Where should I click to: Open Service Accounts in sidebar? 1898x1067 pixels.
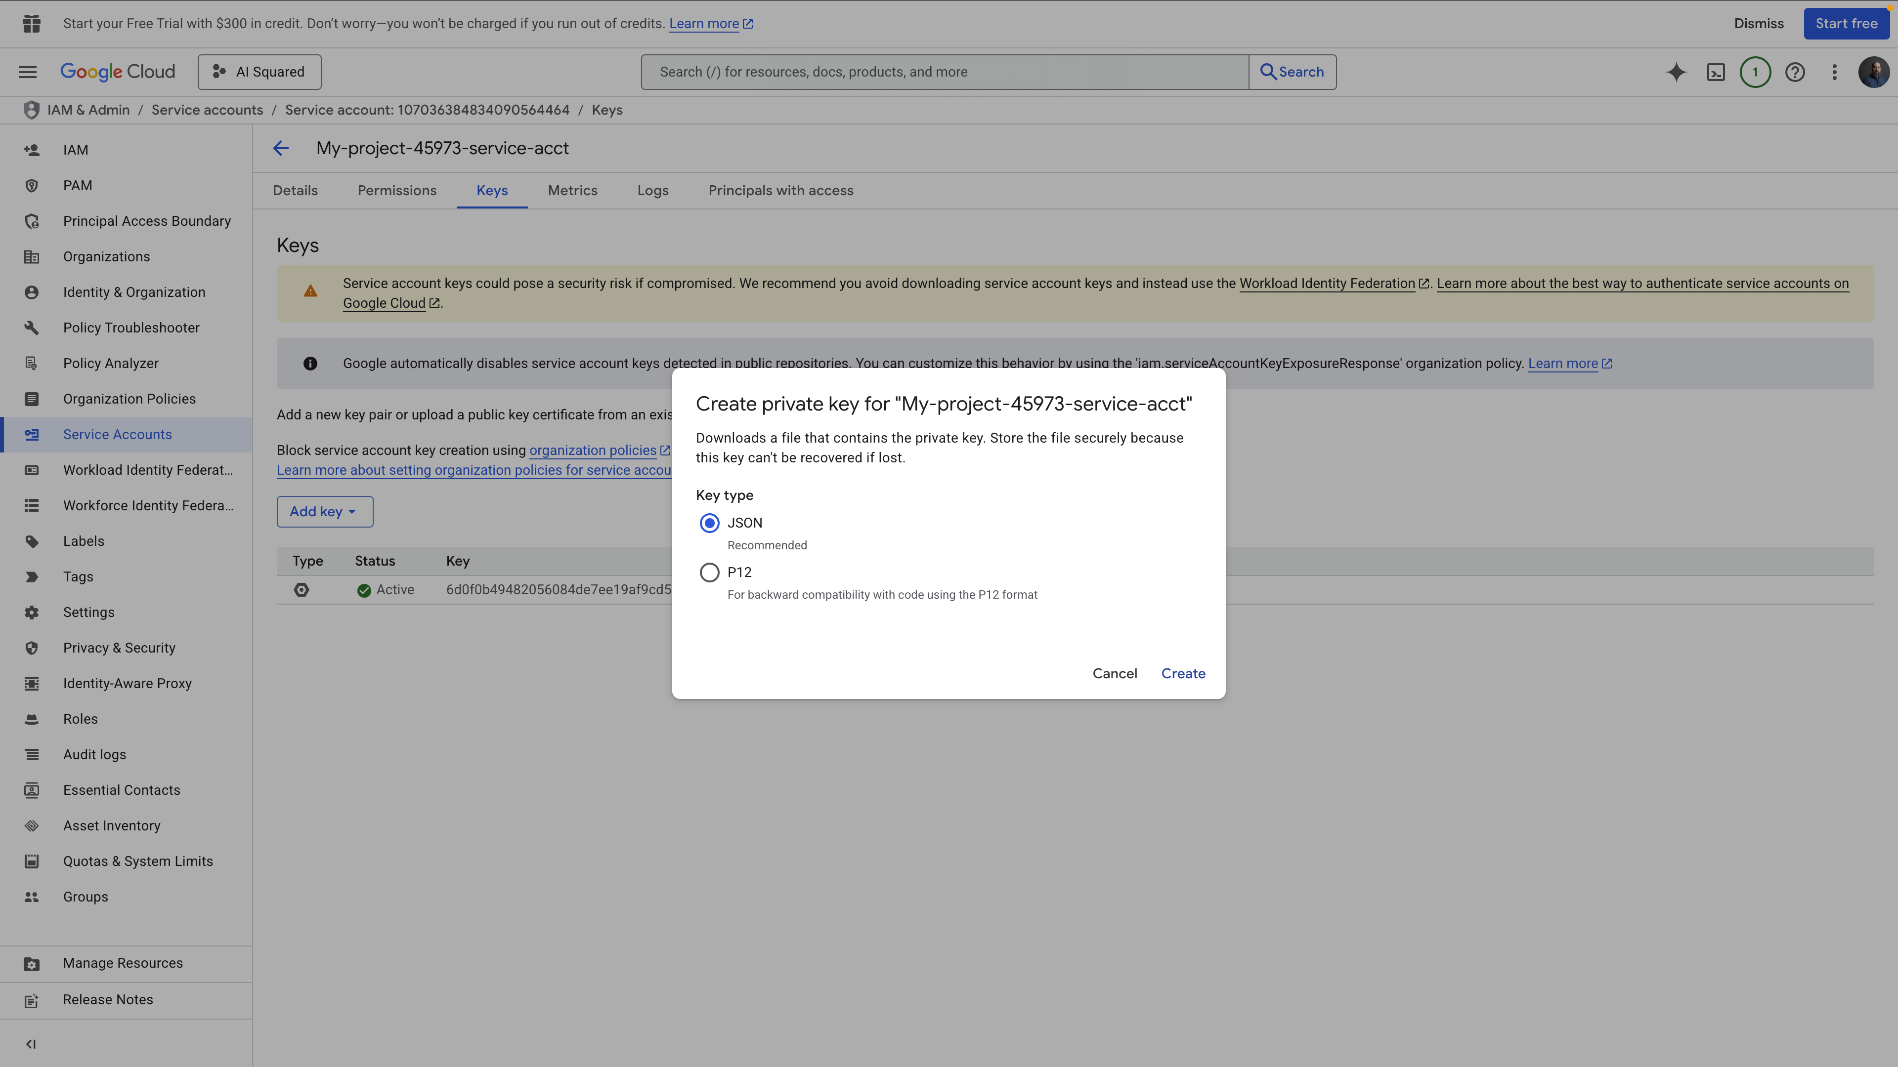(127, 435)
